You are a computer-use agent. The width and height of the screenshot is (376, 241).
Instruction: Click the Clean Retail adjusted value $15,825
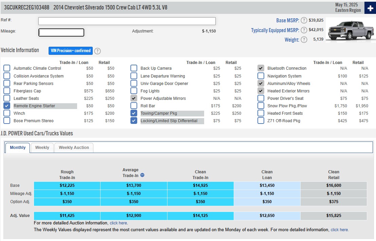[x=334, y=216]
